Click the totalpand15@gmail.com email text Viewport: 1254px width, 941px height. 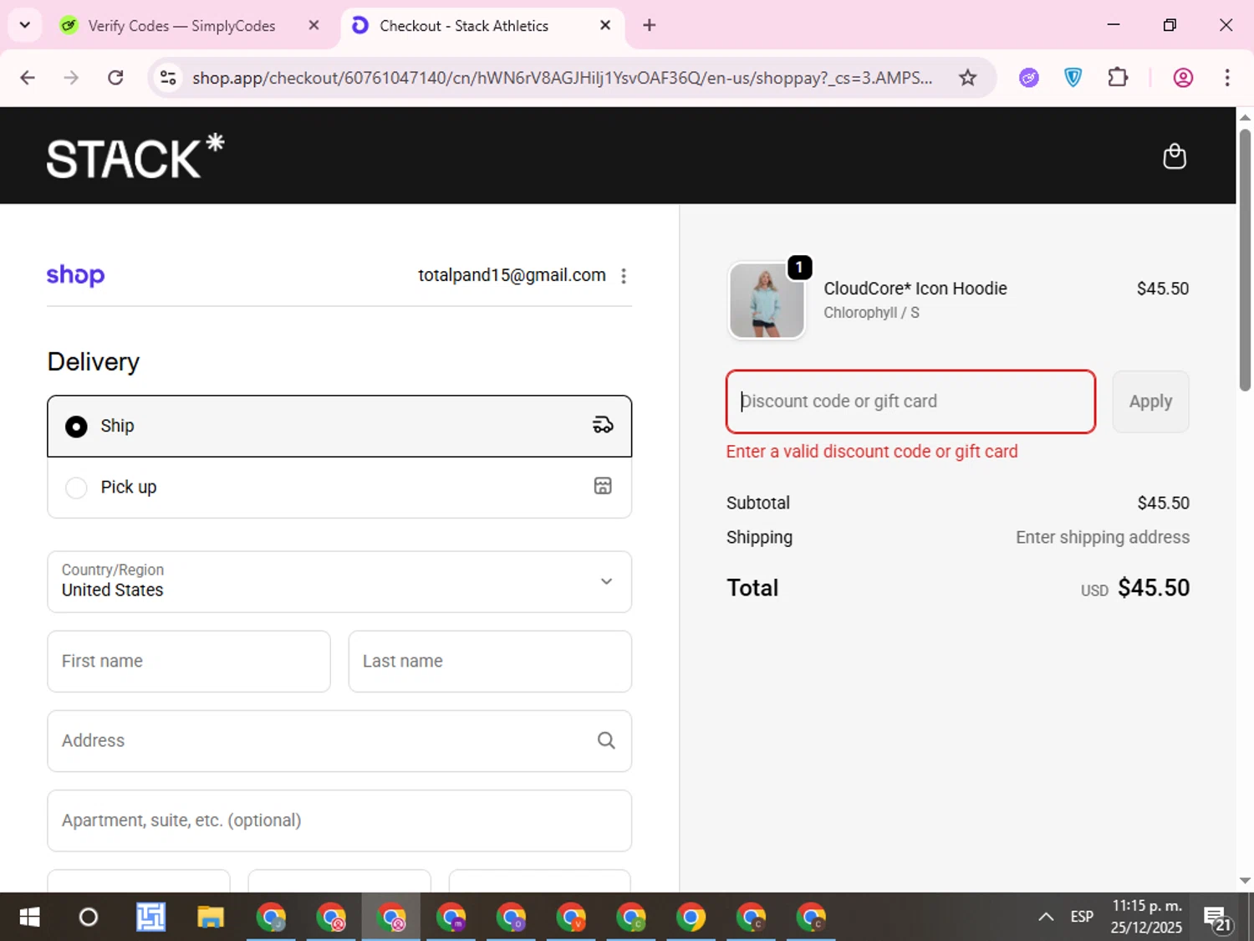coord(512,275)
